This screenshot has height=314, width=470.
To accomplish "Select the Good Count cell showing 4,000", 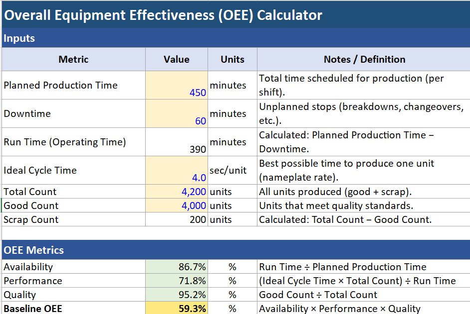I will coord(176,206).
